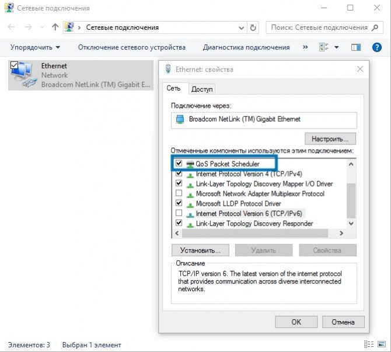Cancel the dialog with Отмена
The image size is (391, 352).
(x=343, y=322)
